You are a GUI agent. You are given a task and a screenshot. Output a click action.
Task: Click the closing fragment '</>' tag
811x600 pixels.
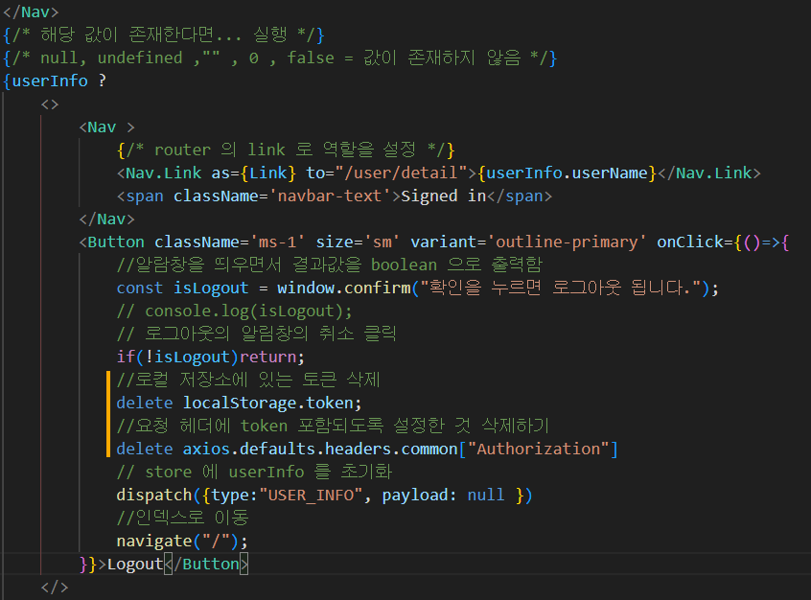click(x=55, y=588)
